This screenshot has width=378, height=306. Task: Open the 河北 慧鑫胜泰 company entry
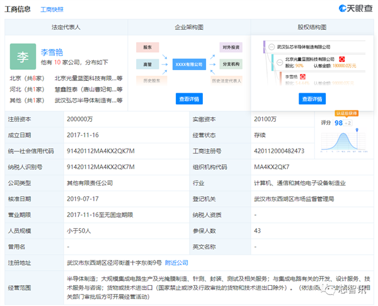tap(88, 90)
